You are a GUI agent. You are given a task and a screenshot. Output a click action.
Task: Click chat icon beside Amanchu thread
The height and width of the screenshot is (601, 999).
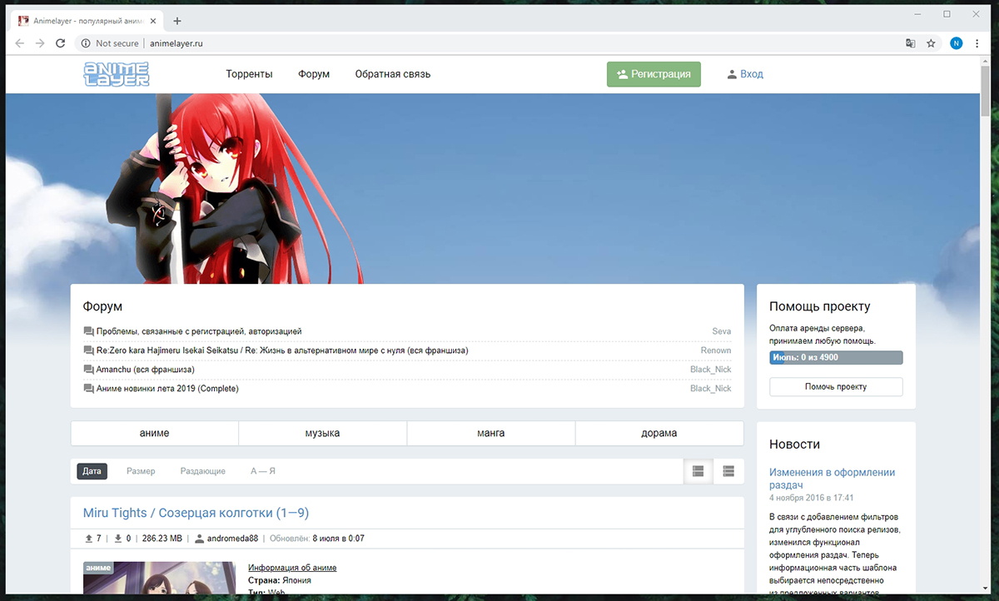pos(89,370)
